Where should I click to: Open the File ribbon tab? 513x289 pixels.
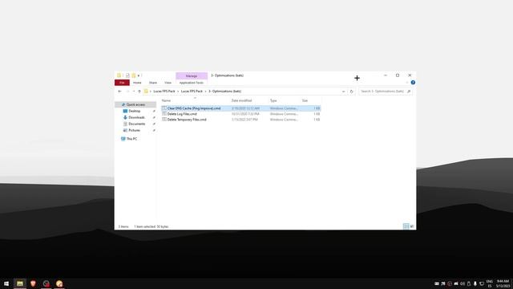tap(122, 83)
